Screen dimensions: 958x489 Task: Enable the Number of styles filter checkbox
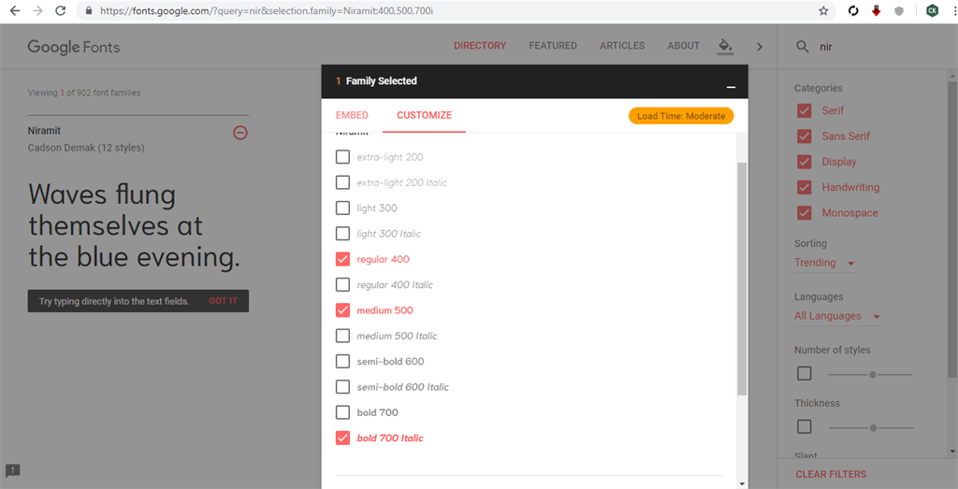[804, 374]
